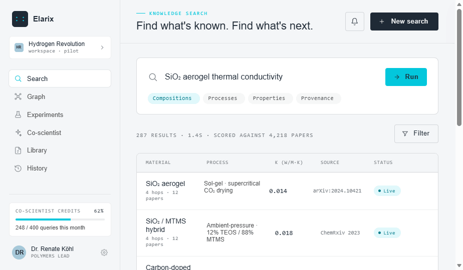Click the SOURCE column header
This screenshot has width=463, height=270.
tap(330, 162)
